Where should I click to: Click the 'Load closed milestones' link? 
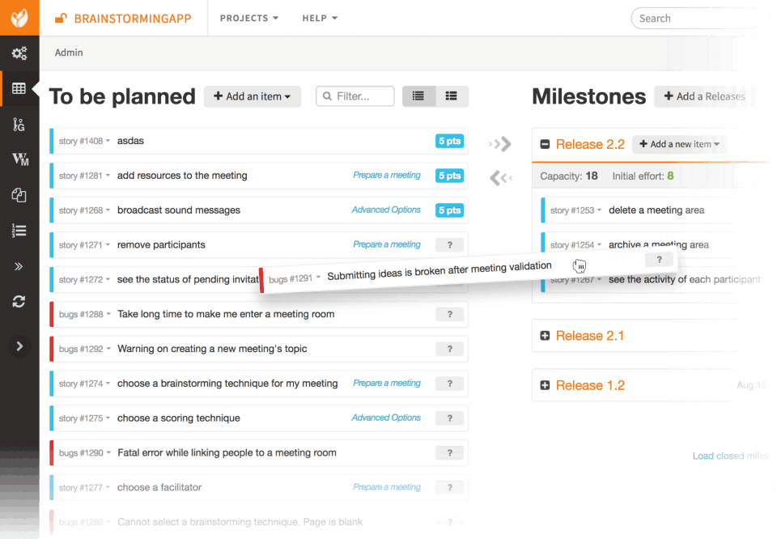[730, 456]
